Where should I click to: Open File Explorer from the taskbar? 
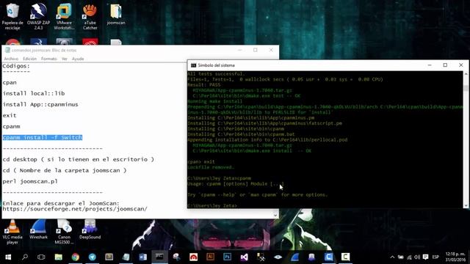tap(59, 257)
